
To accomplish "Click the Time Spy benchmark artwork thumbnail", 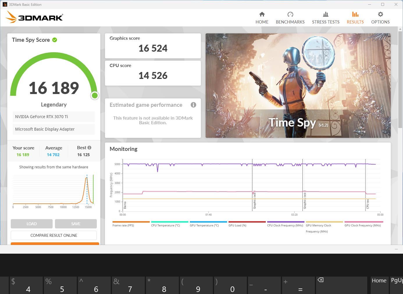I will (x=298, y=86).
